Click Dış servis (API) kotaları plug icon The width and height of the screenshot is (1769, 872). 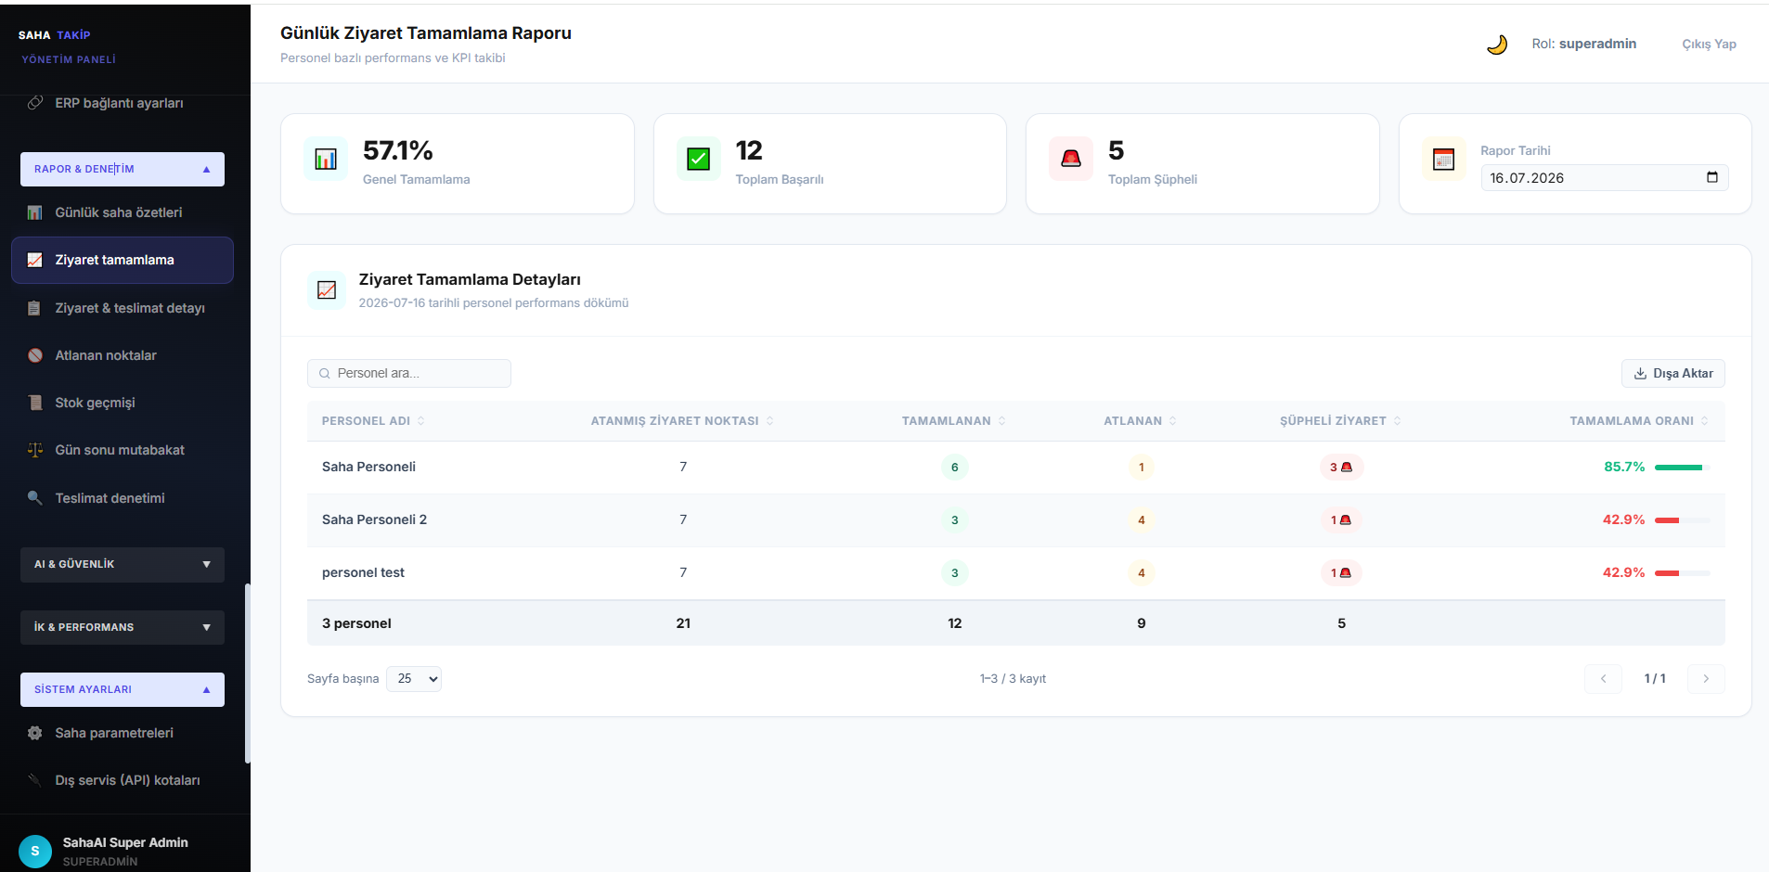35,780
